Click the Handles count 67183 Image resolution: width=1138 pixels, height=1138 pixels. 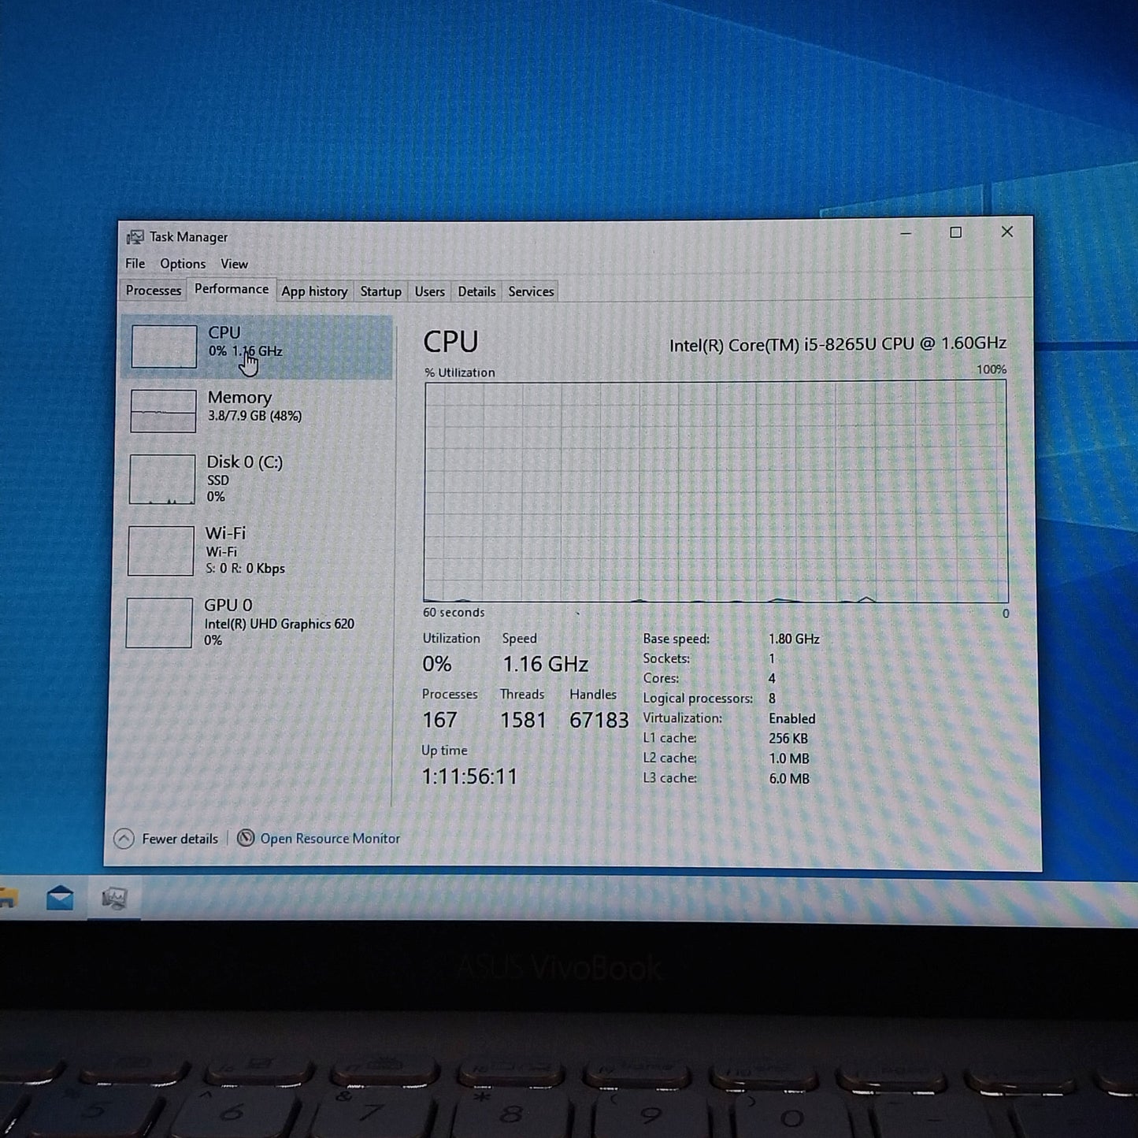599,721
